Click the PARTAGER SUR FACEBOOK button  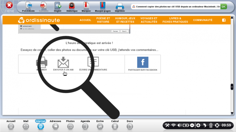click(x=143, y=64)
